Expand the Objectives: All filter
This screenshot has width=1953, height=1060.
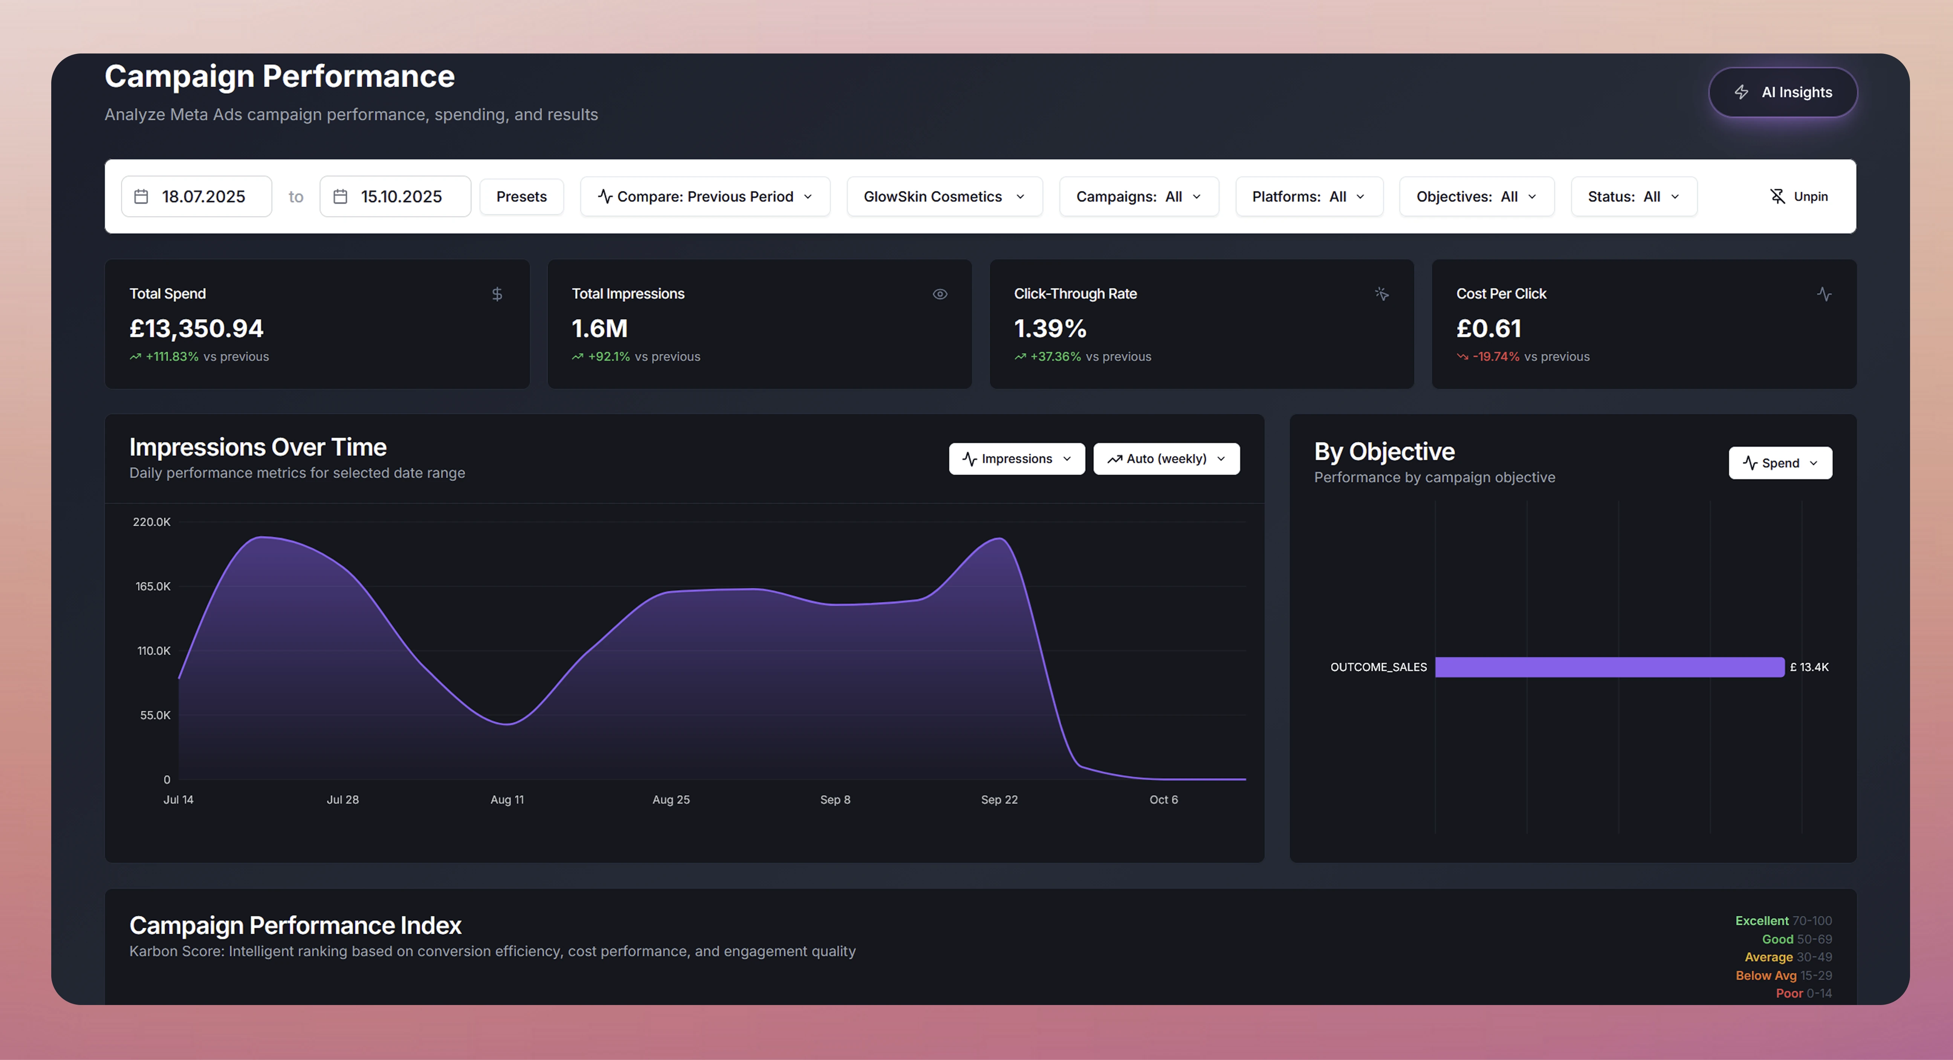pos(1476,196)
